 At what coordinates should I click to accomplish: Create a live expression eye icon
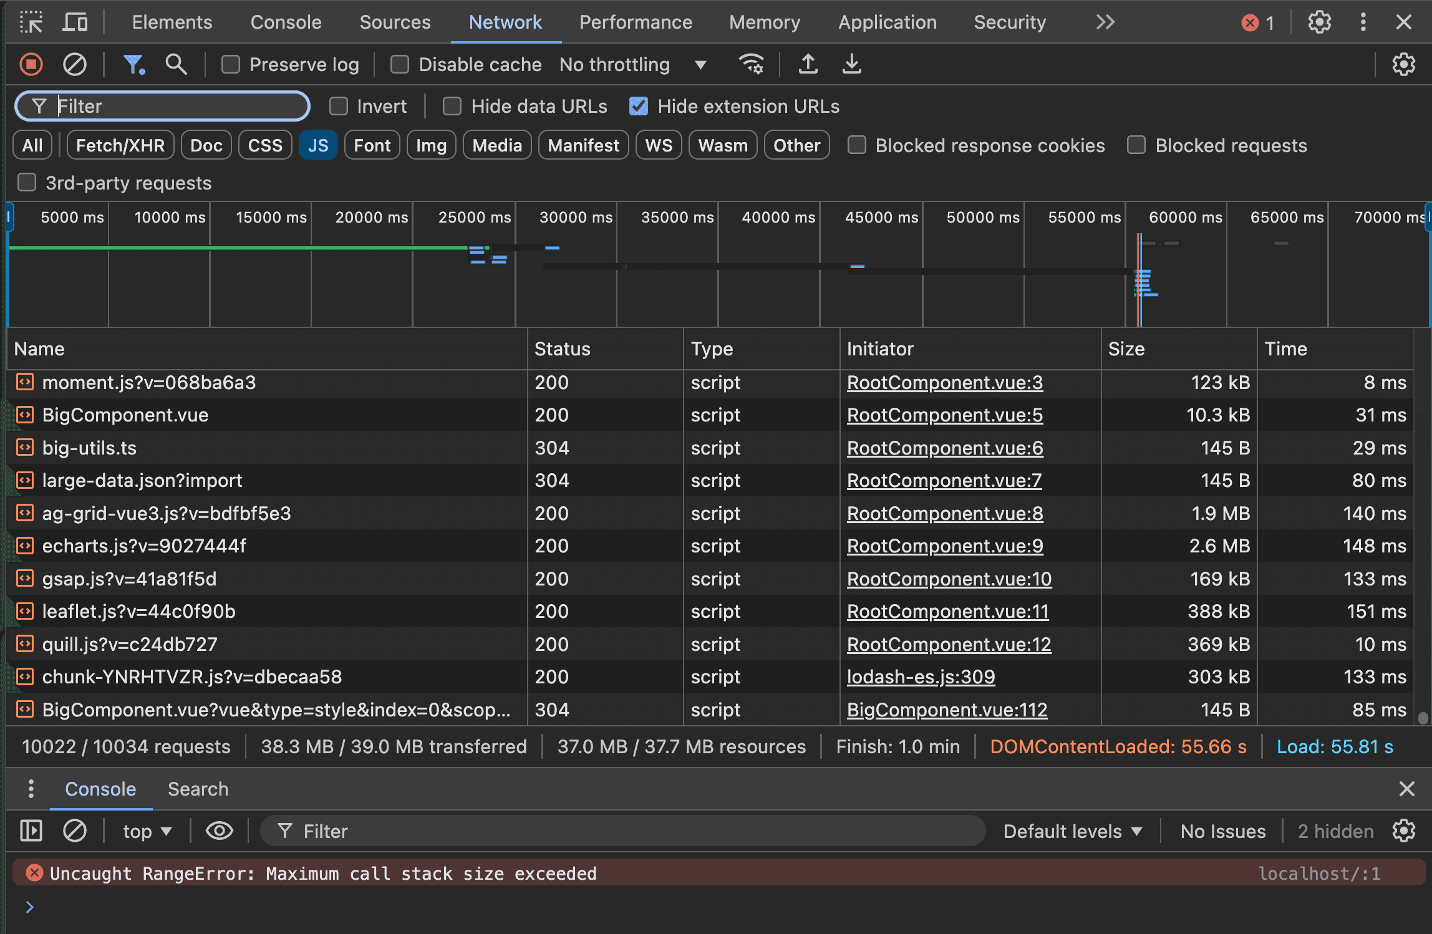click(x=219, y=831)
